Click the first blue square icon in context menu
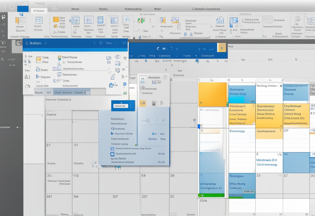Screen dimensions: 315x216 112,149
